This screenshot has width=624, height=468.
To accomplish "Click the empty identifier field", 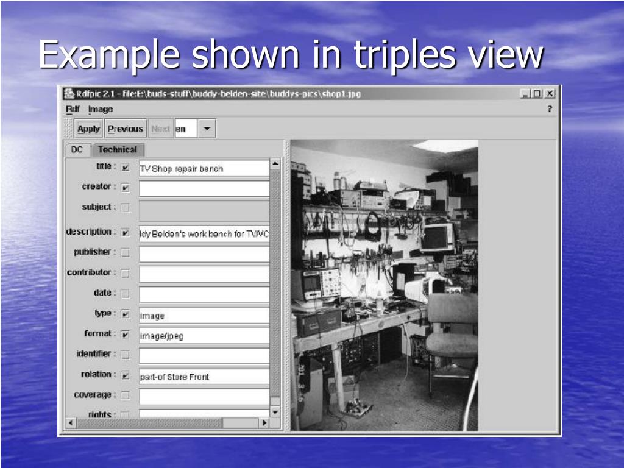I will click(204, 356).
